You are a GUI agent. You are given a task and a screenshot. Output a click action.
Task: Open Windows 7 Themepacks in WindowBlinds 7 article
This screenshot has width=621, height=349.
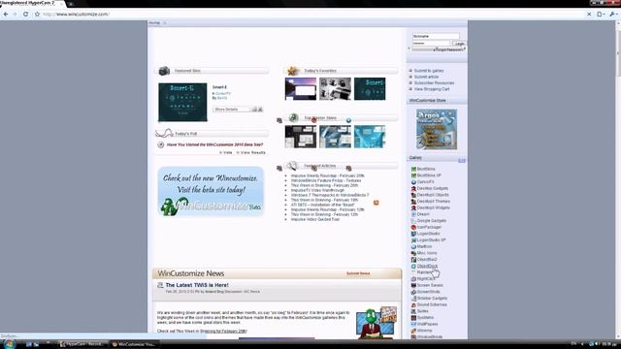point(330,195)
